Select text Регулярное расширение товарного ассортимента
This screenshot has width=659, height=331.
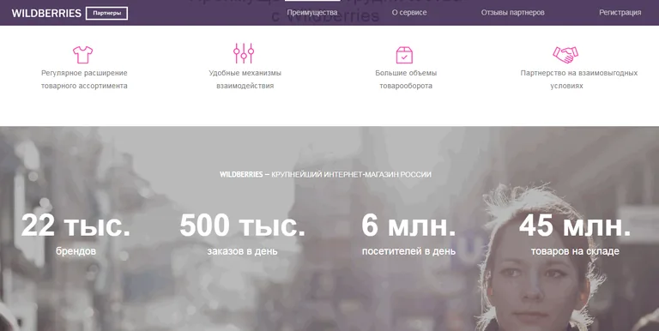pos(84,80)
